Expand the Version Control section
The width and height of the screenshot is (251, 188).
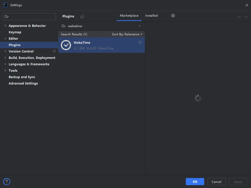click(x=5, y=51)
